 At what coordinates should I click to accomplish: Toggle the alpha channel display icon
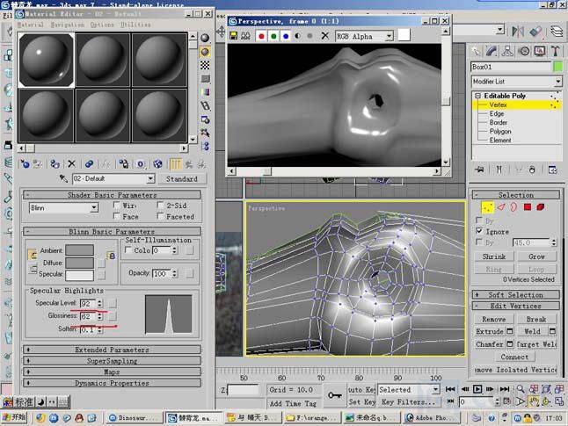click(298, 36)
